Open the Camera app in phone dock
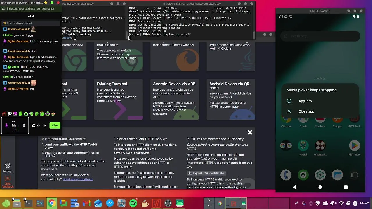The width and height of the screenshot is (372, 209). tap(354, 175)
